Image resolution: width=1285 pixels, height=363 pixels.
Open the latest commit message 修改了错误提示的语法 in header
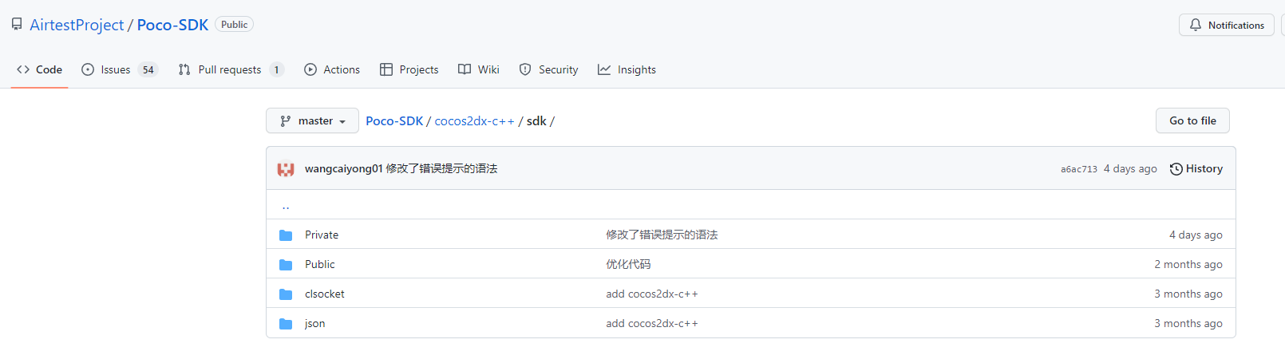(442, 168)
